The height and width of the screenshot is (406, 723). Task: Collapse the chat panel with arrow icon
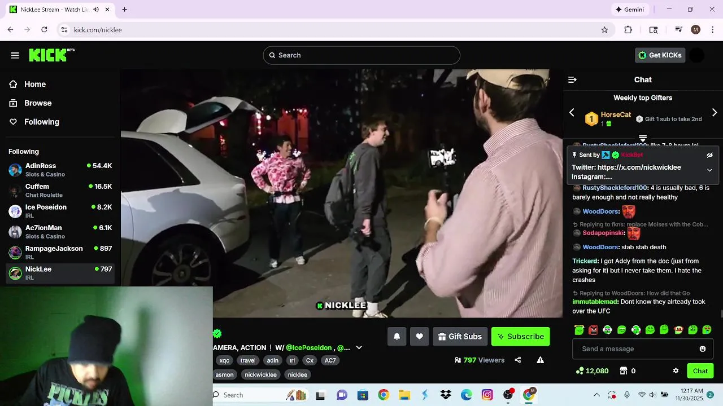click(x=572, y=80)
